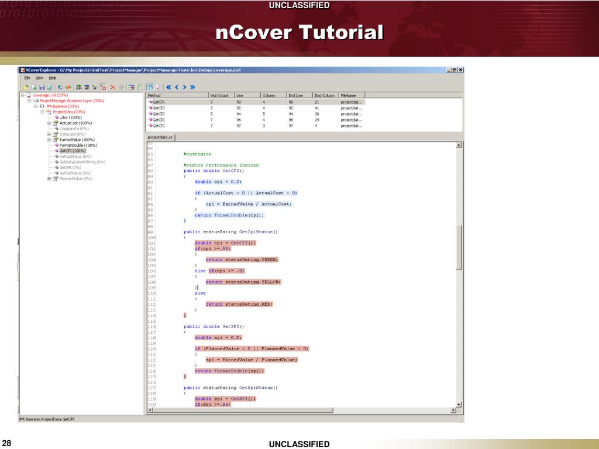Sort by the FileName column header
Image resolution: width=599 pixels, height=449 pixels.
click(352, 95)
